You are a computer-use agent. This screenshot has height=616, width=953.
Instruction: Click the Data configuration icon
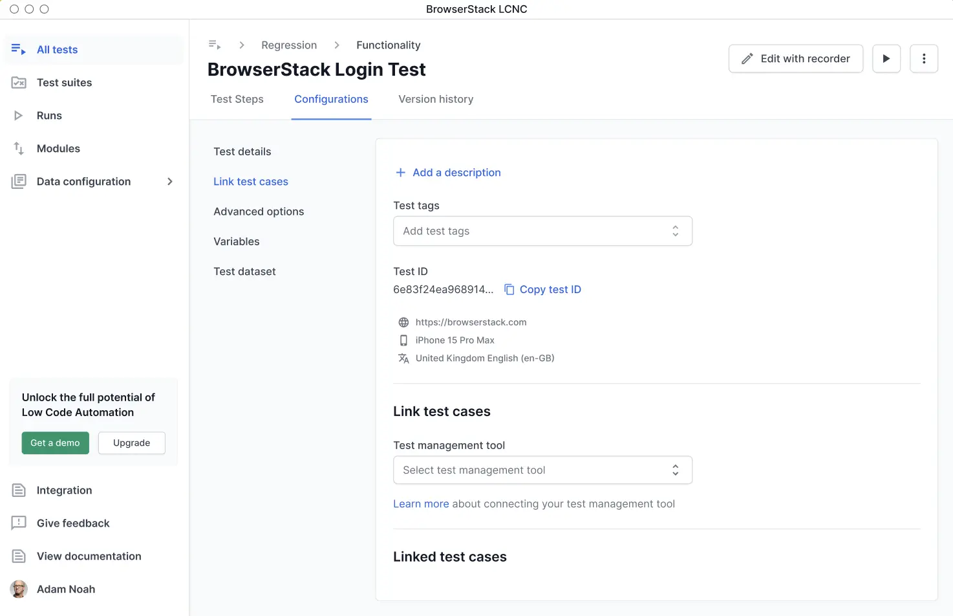tap(19, 182)
